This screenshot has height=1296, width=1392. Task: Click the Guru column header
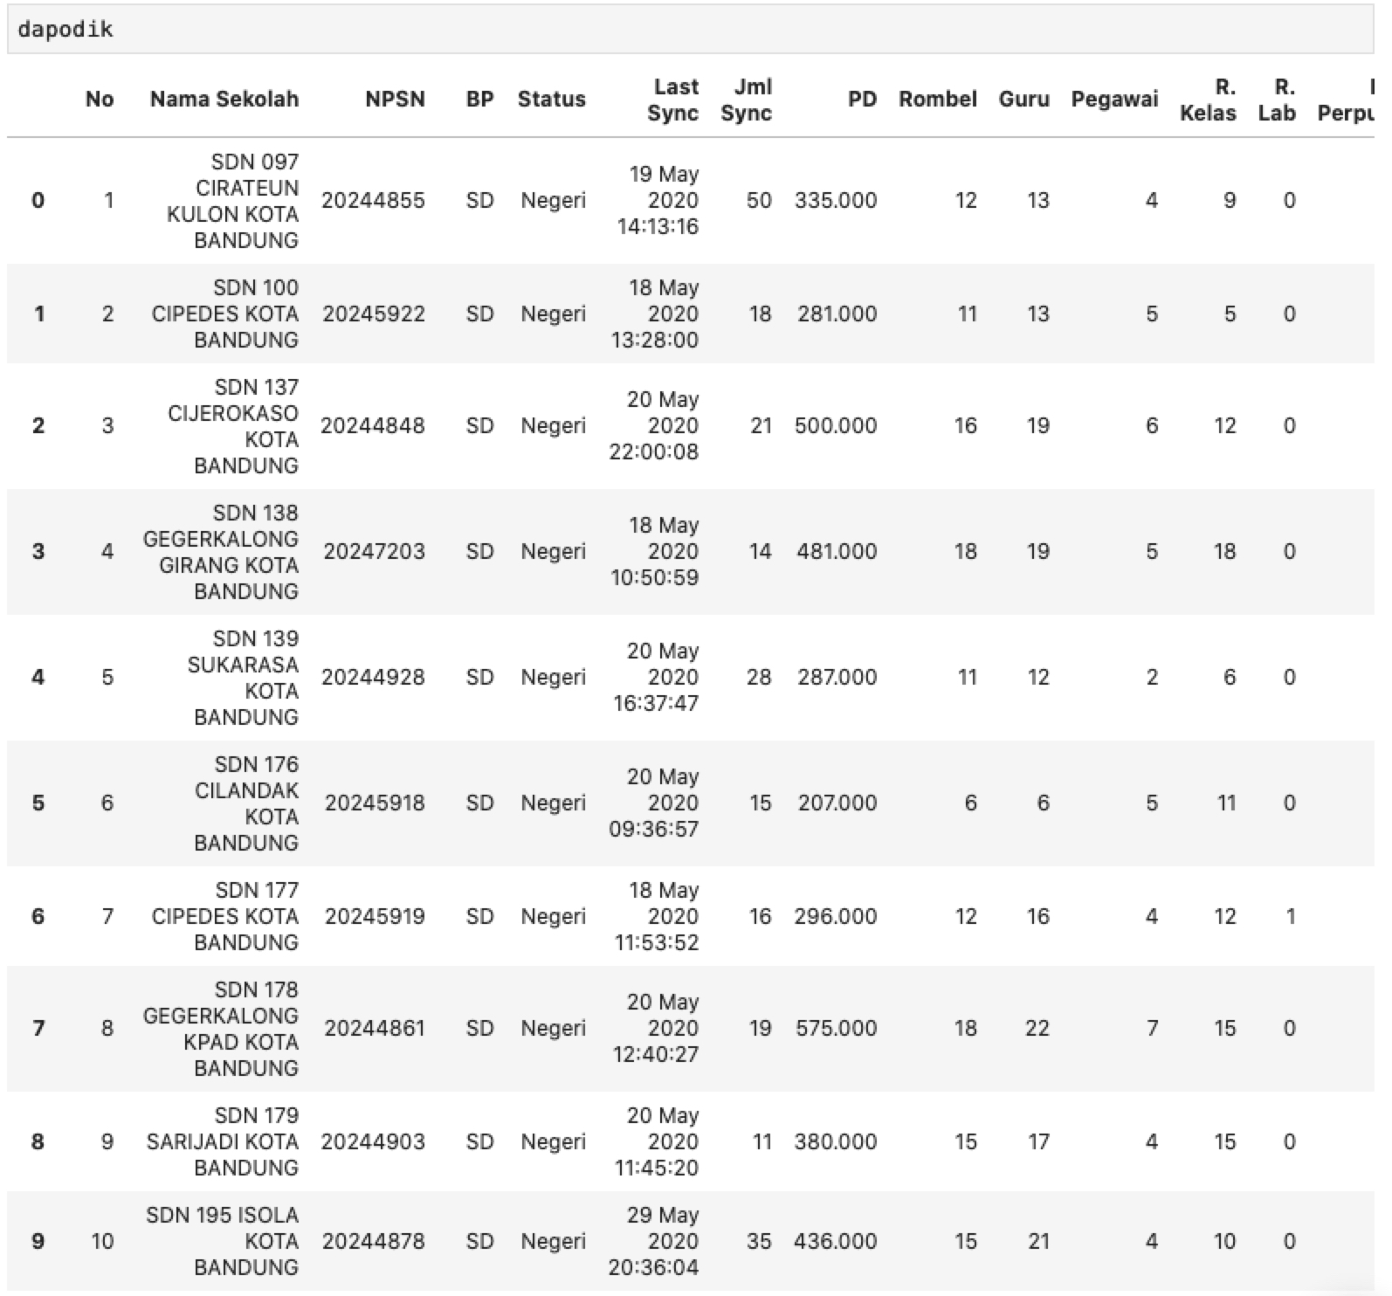[1023, 100]
